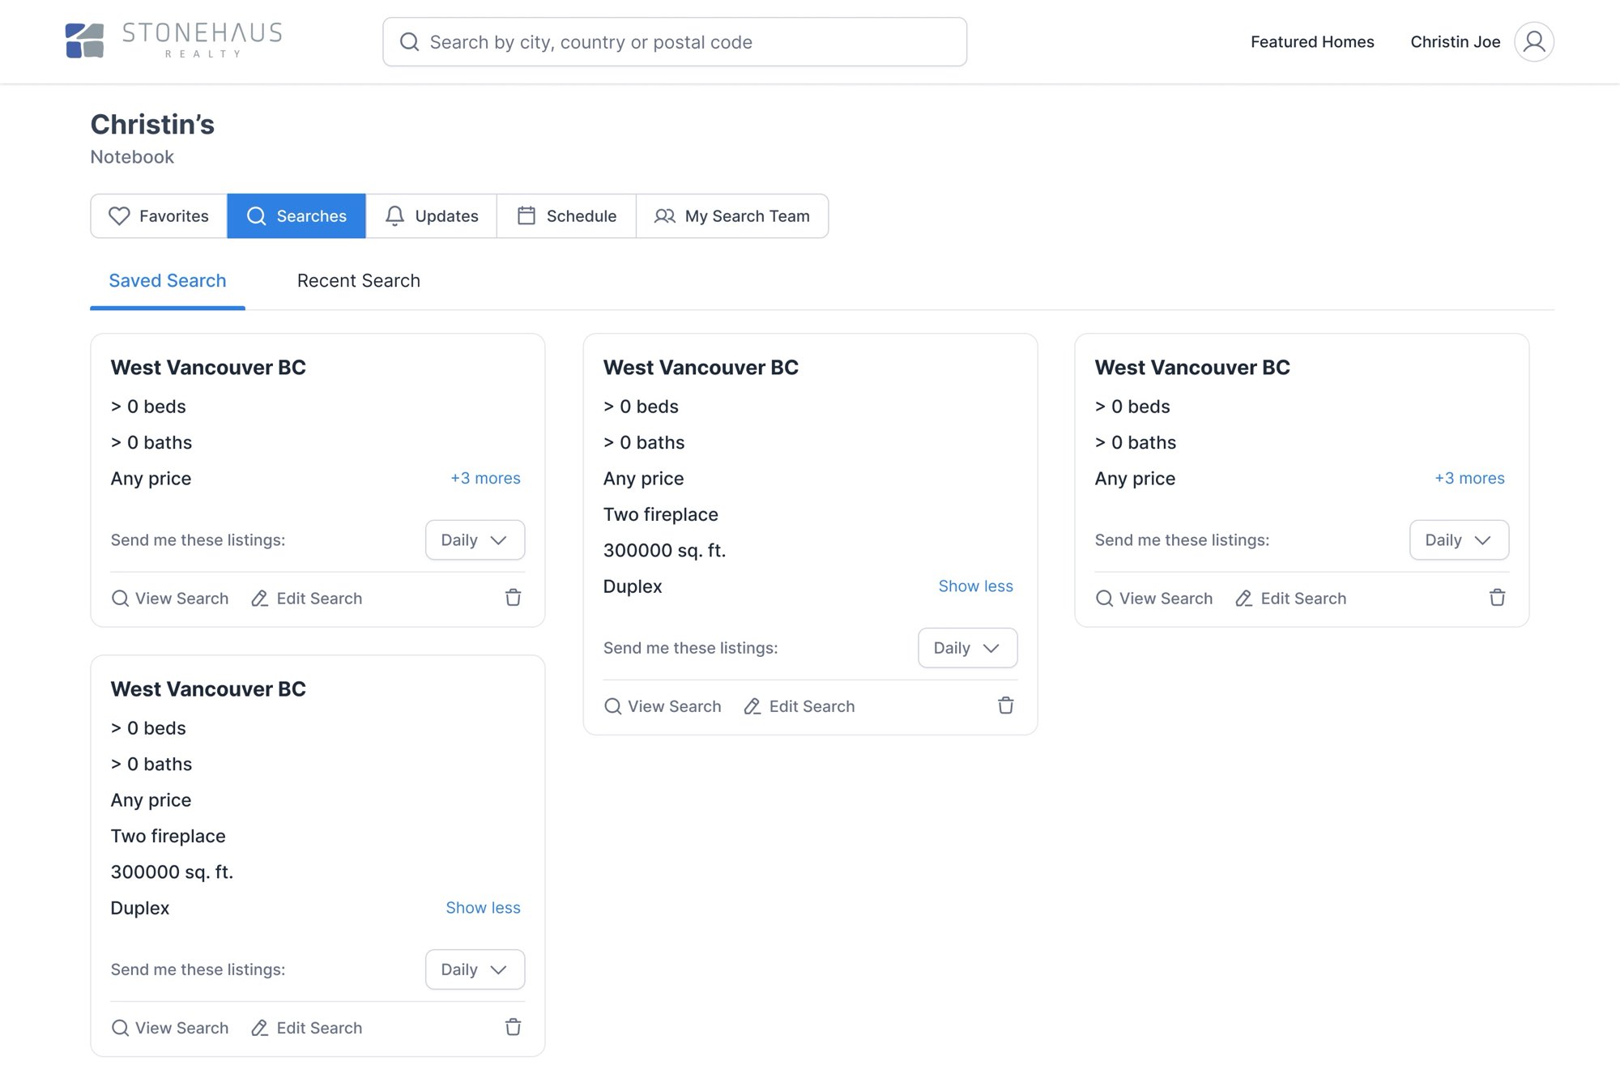Delete the middle-column saved search with trash icon
Image resolution: width=1620 pixels, height=1091 pixels.
pyautogui.click(x=1006, y=705)
